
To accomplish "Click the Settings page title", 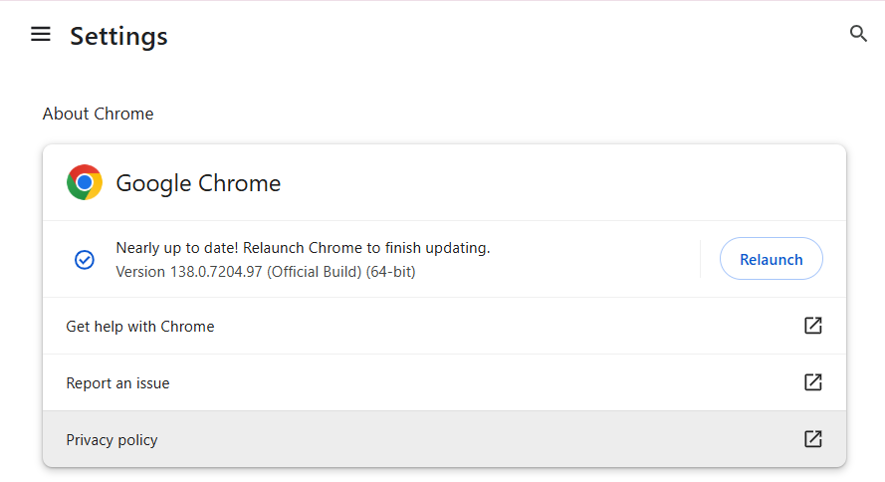I will (118, 37).
